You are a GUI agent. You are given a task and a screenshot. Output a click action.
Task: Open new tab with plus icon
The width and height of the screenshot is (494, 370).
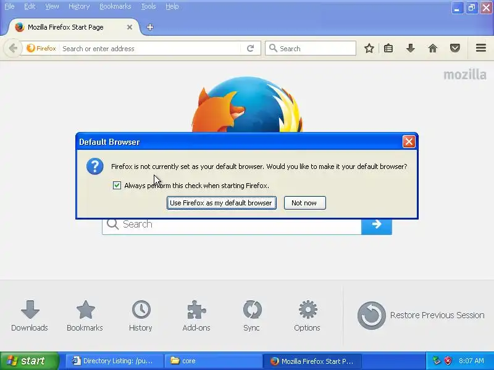click(x=150, y=27)
